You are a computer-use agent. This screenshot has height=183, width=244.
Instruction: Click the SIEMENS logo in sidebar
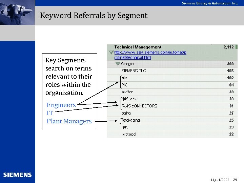pos(17,175)
